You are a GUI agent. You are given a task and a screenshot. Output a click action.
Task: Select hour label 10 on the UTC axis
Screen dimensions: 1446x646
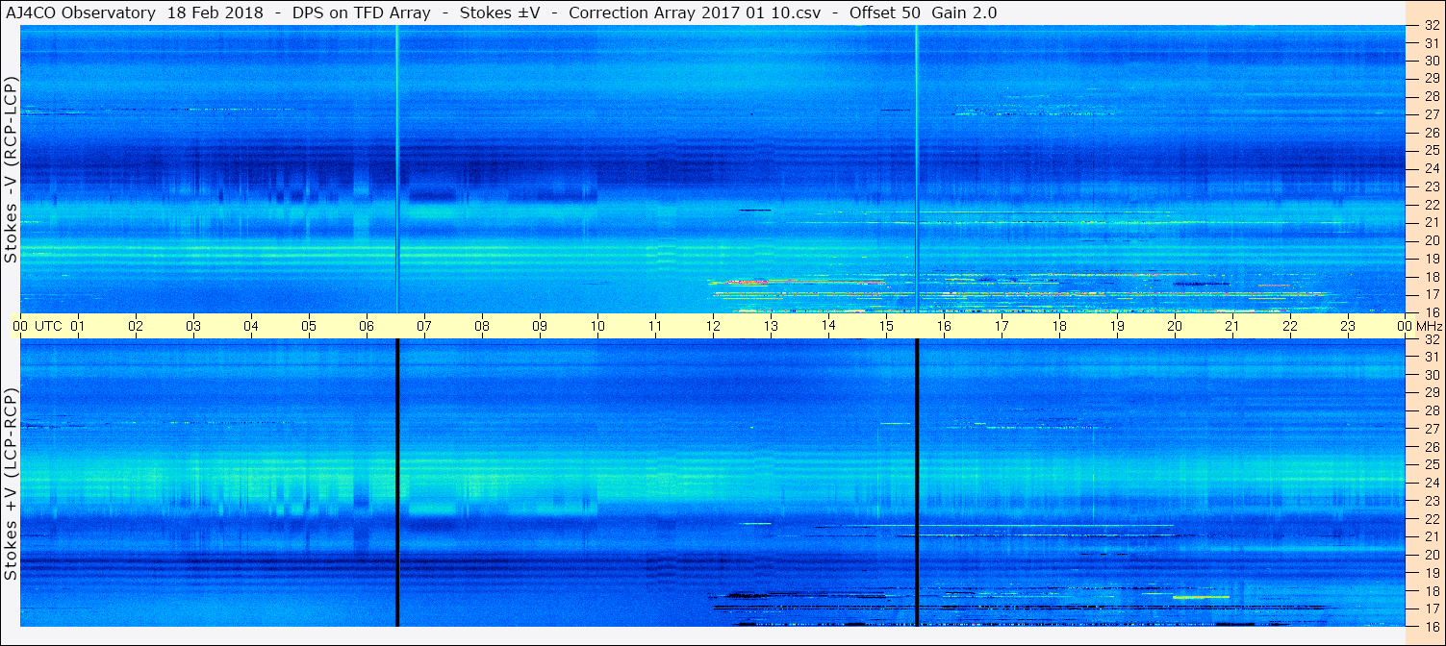pyautogui.click(x=597, y=326)
